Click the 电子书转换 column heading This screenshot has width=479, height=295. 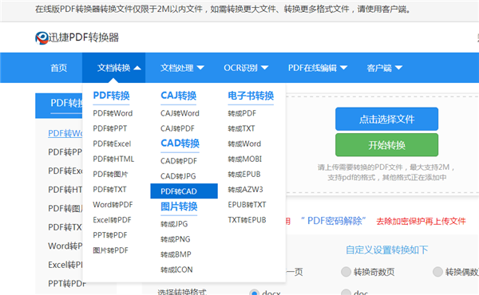click(251, 96)
